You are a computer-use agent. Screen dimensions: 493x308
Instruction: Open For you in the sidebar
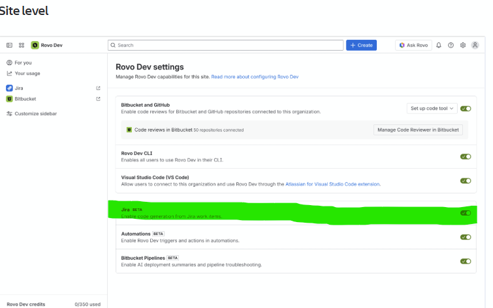point(23,63)
